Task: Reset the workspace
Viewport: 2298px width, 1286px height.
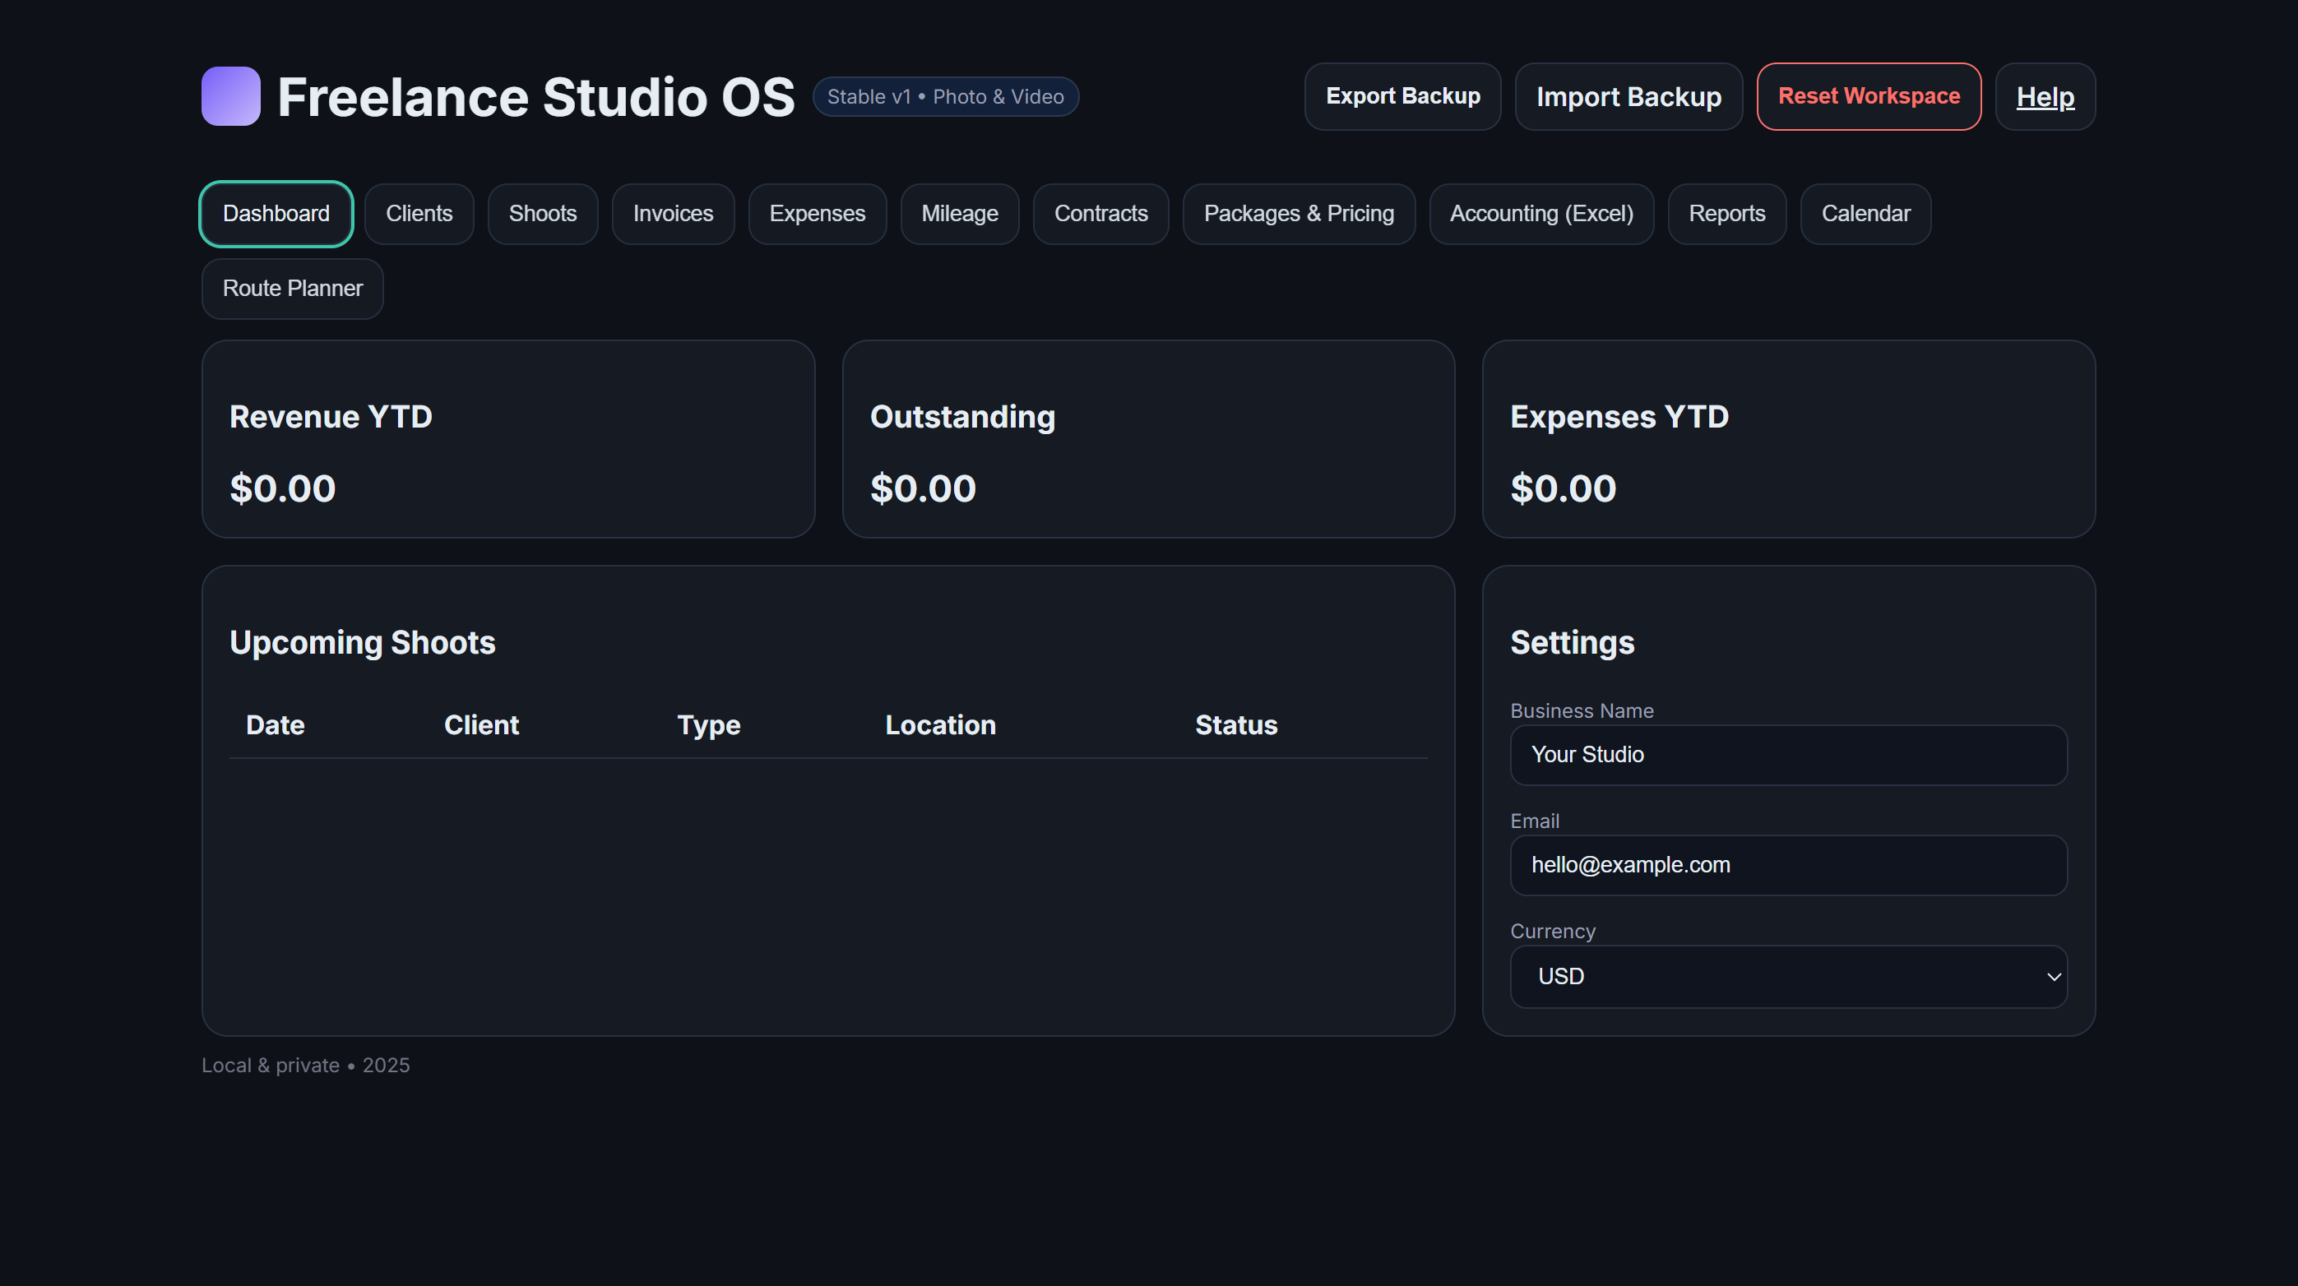Action: tap(1869, 96)
